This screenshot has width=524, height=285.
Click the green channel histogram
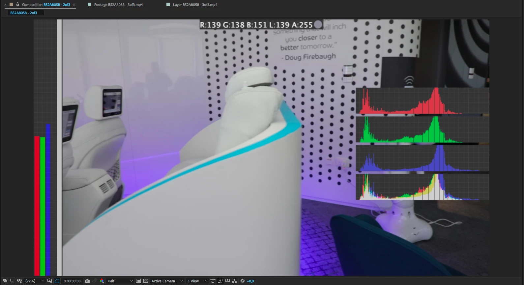pyautogui.click(x=422, y=130)
